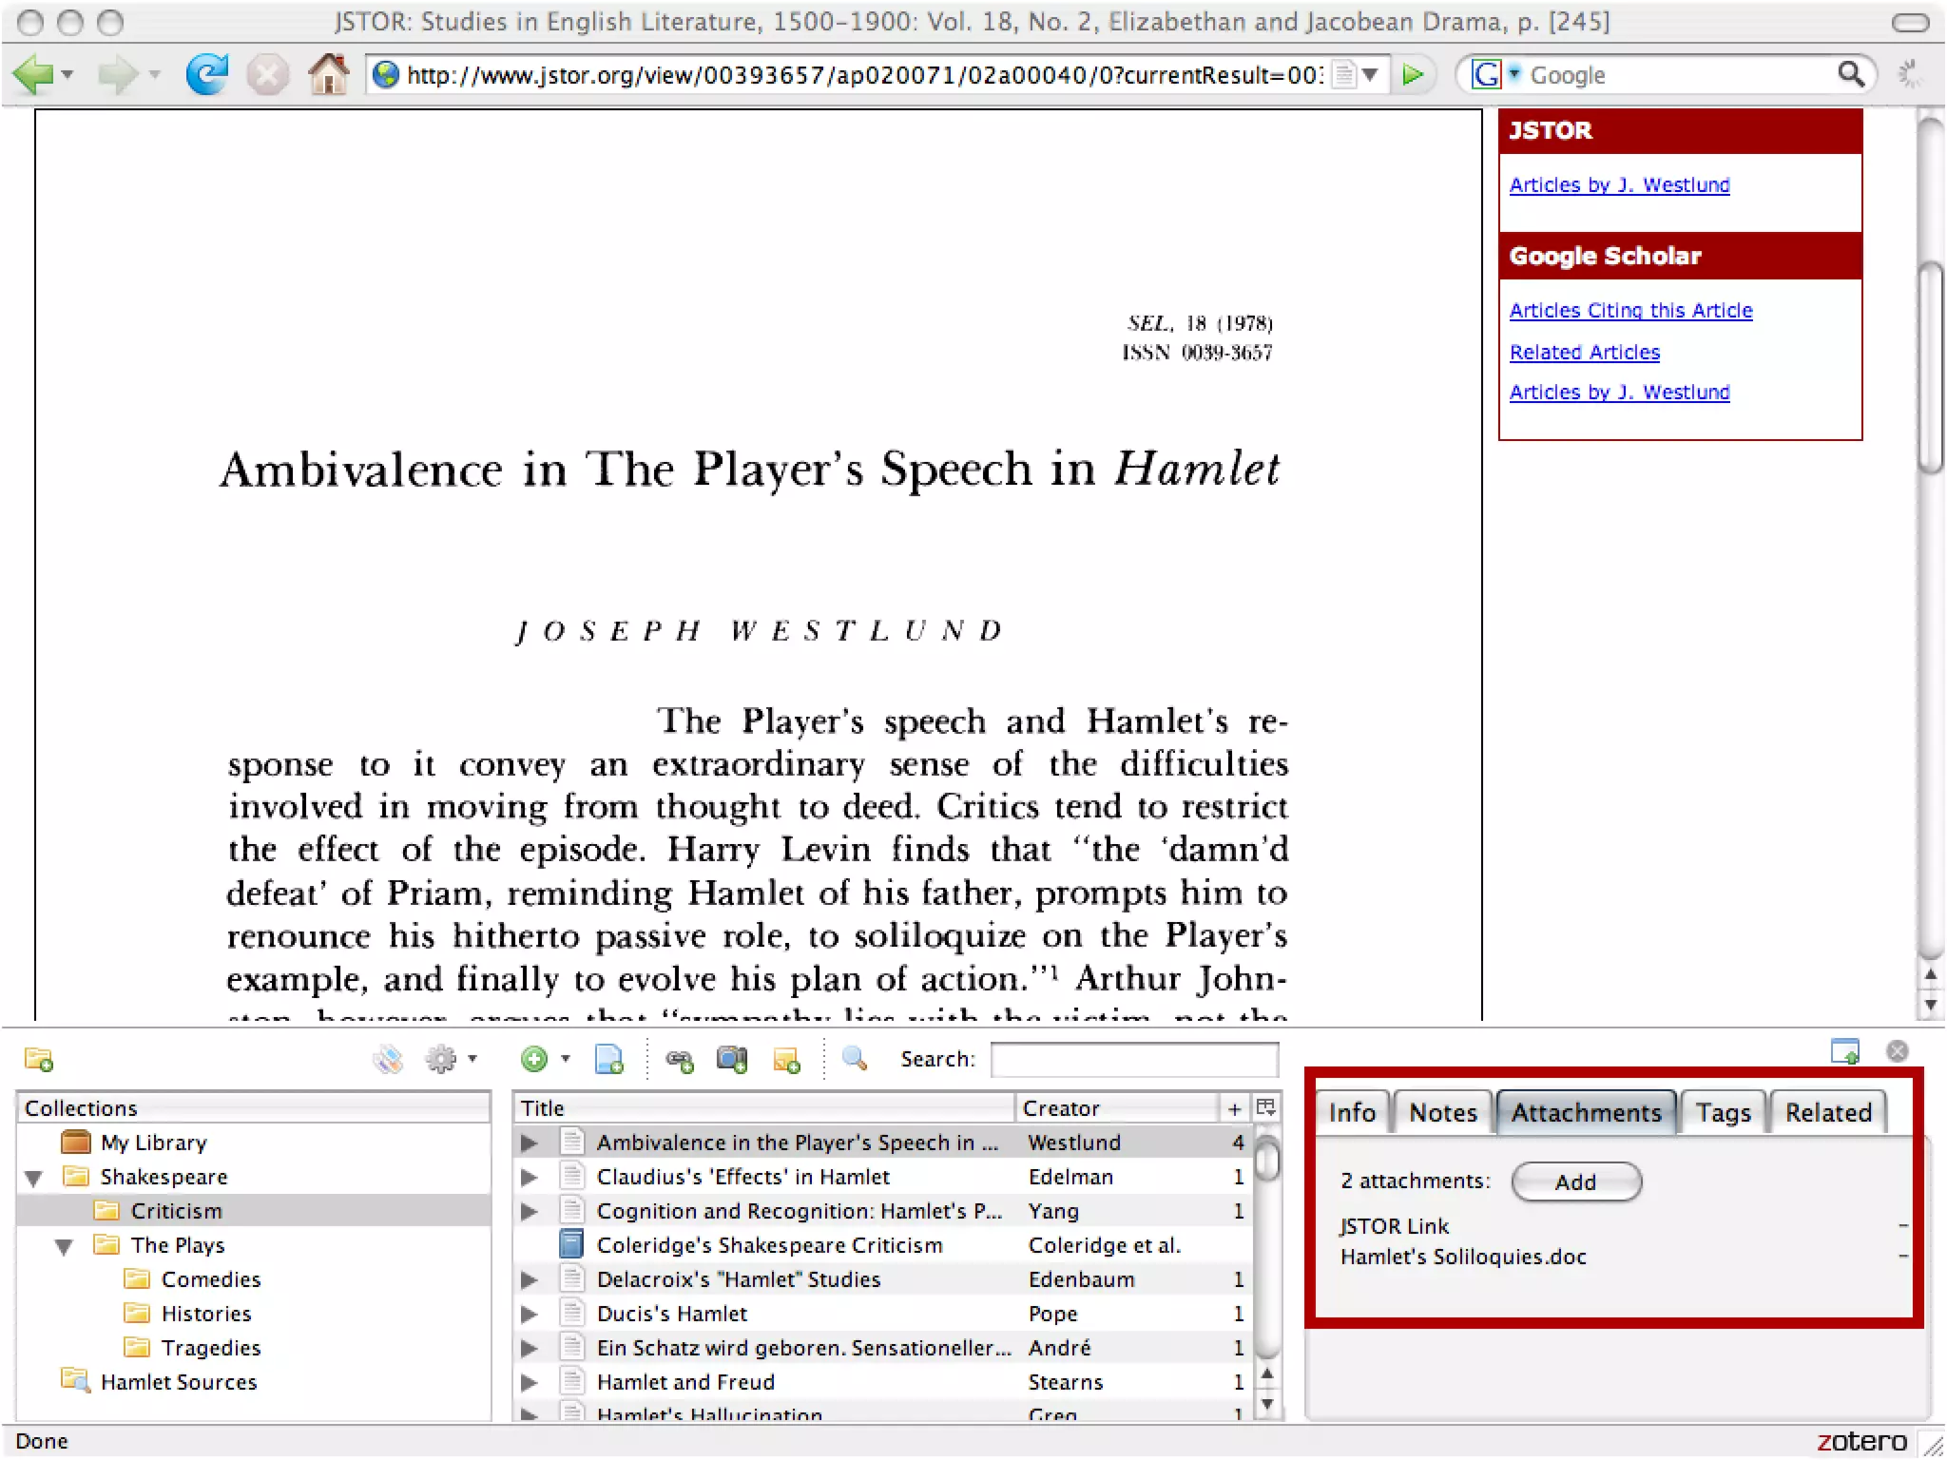
Task: Go to browser Home page
Action: click(x=328, y=74)
